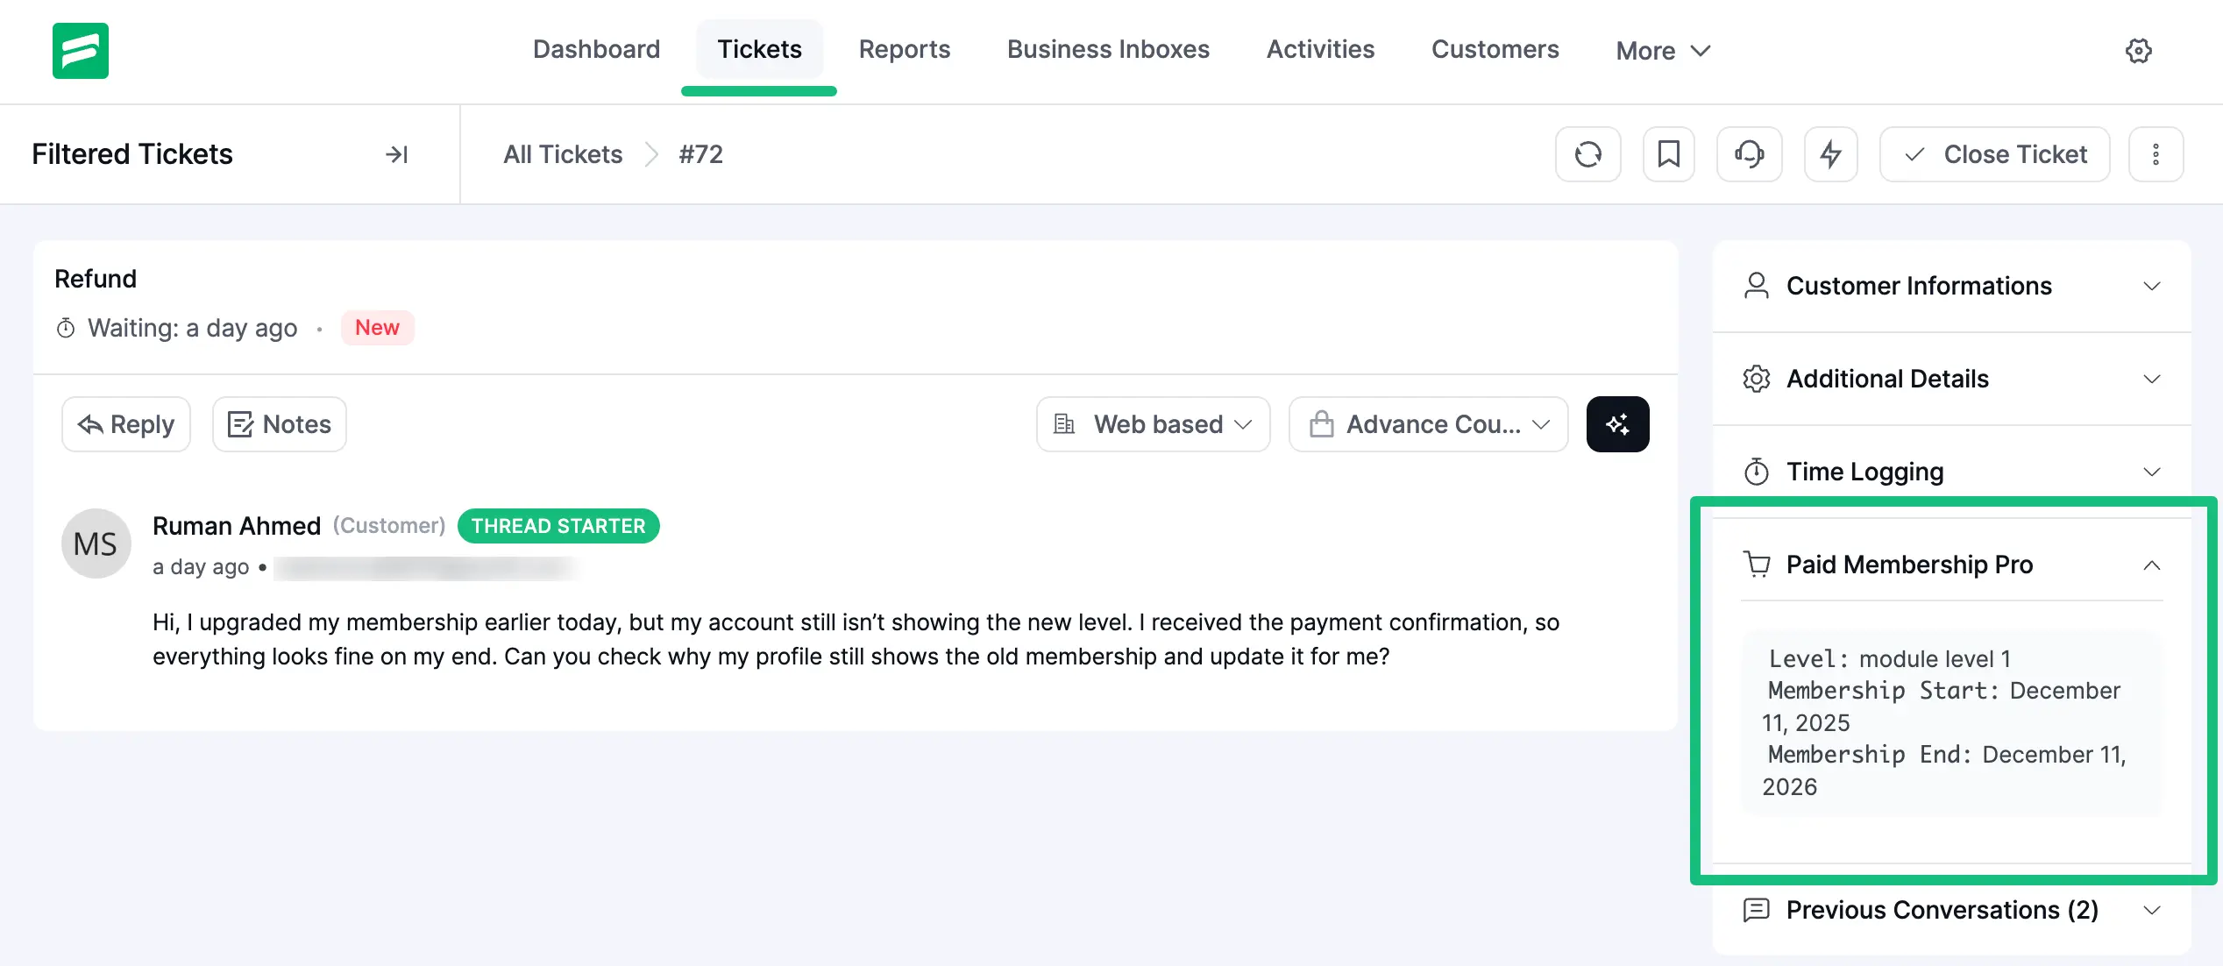Click the Fluent Support logo
2223x966 pixels.
(x=80, y=50)
